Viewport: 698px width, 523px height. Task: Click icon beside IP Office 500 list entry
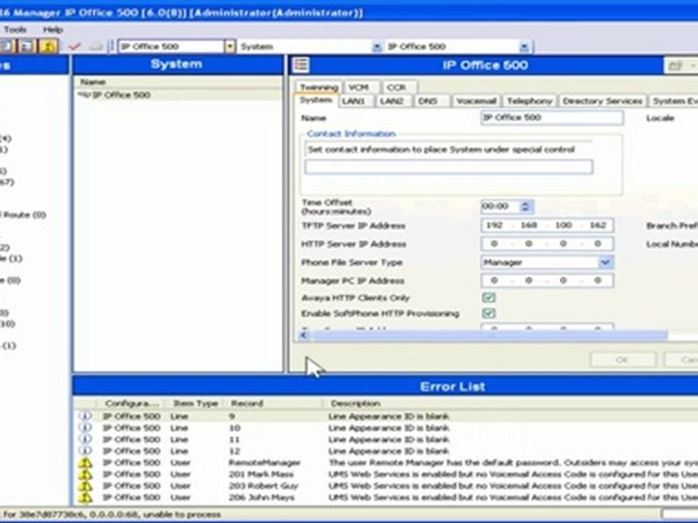click(x=84, y=94)
